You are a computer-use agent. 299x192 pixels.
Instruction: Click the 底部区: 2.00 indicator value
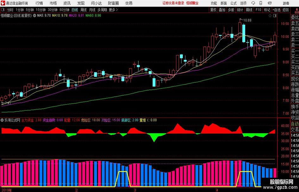coord(130,120)
